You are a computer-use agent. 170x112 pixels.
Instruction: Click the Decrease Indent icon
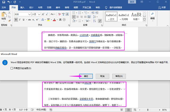pyautogui.click(x=93, y=13)
